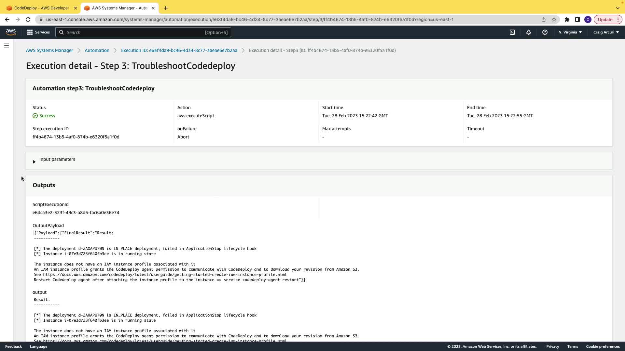This screenshot has height=351, width=625.
Task: Open the left navigation hamburger menu
Action: click(x=7, y=45)
